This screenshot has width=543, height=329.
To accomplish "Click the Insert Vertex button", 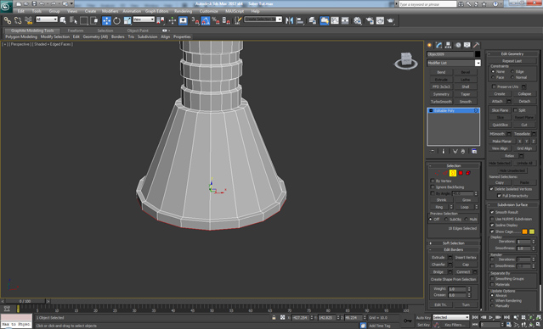I will 466,258.
